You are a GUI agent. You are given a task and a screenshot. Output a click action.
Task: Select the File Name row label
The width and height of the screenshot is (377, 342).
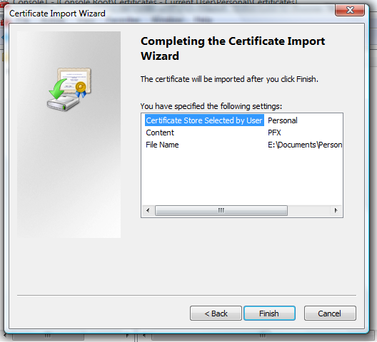pos(162,145)
